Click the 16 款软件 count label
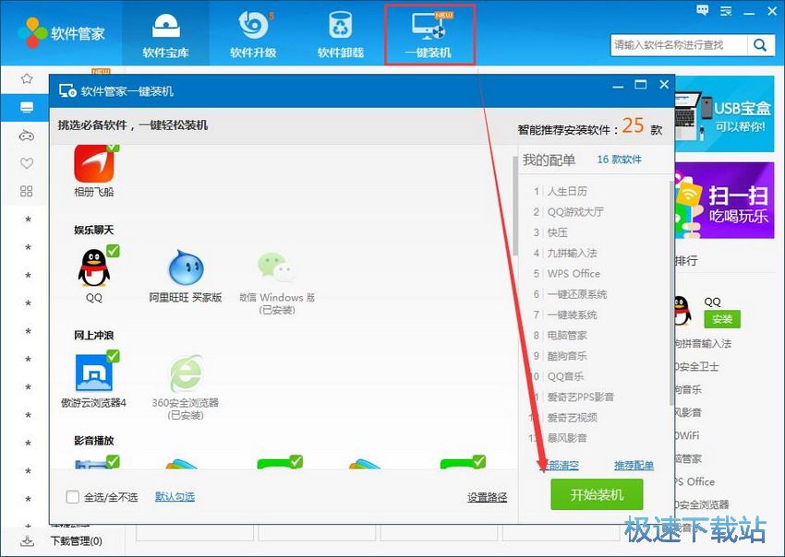The image size is (785, 557). click(620, 160)
